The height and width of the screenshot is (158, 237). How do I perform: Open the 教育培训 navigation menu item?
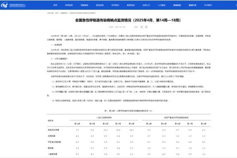pyautogui.click(x=131, y=5)
